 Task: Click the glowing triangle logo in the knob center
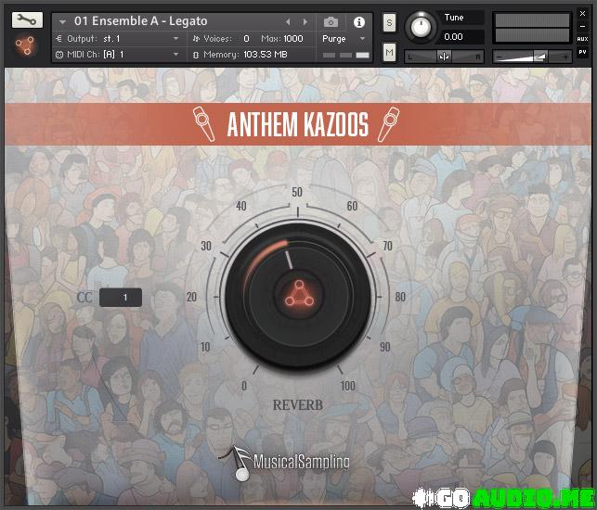click(x=299, y=294)
